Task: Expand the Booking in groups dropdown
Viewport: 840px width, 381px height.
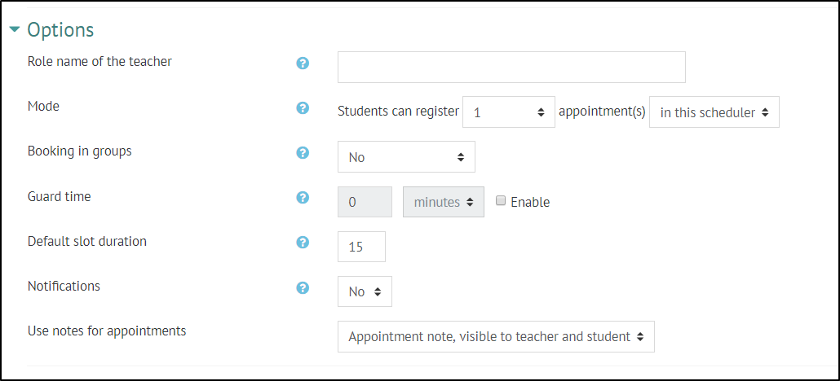Action: coord(406,157)
